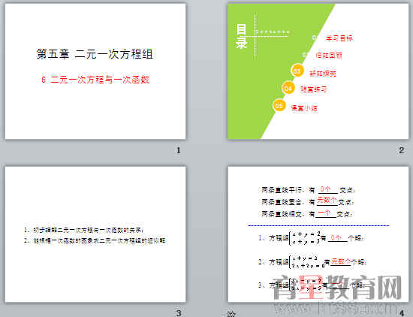
Task: Click the orange 03 circle icon
Action: pos(297,71)
